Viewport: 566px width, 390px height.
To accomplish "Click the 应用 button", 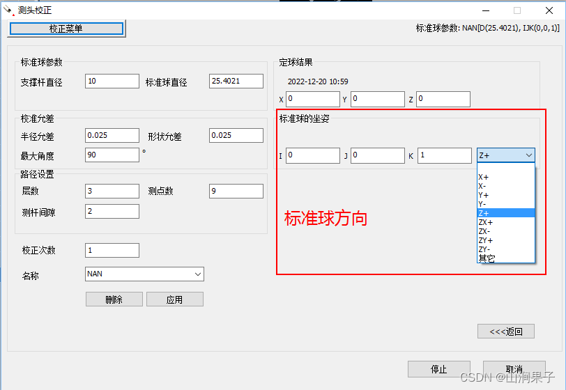I will click(175, 299).
